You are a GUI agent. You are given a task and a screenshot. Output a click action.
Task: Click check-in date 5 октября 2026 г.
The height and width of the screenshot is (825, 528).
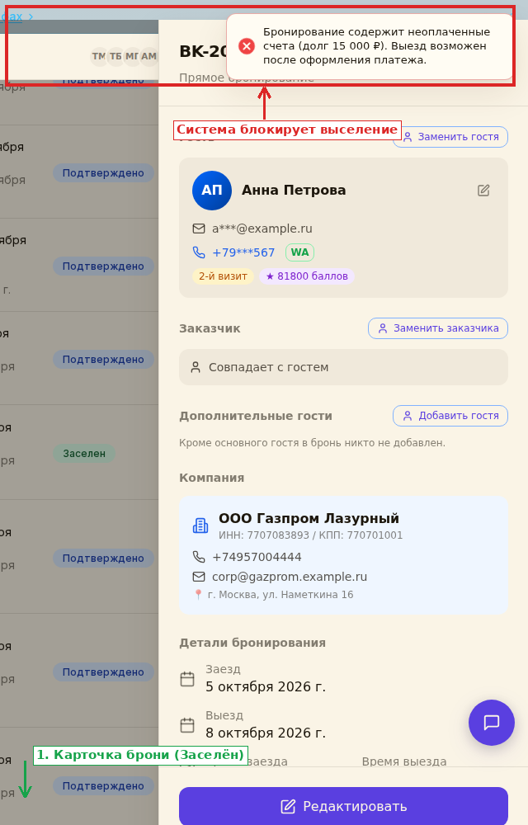pos(266,687)
